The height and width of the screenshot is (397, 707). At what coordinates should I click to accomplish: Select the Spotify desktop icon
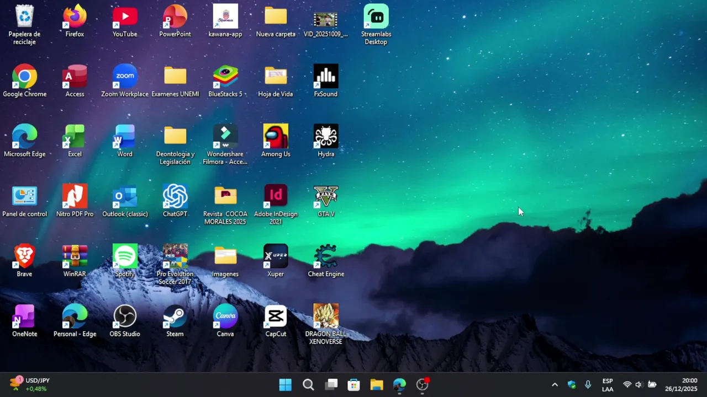point(125,261)
